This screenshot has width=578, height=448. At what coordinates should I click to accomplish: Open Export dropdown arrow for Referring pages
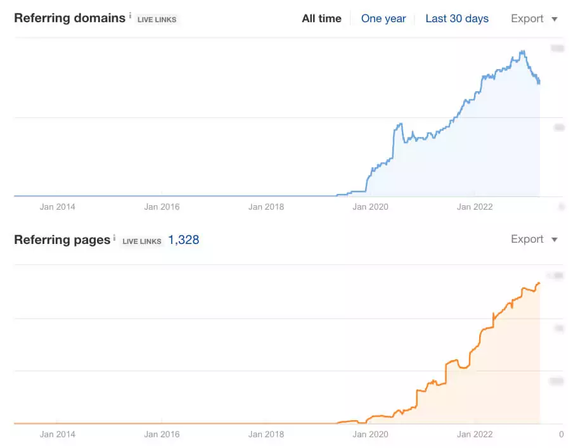pos(555,240)
